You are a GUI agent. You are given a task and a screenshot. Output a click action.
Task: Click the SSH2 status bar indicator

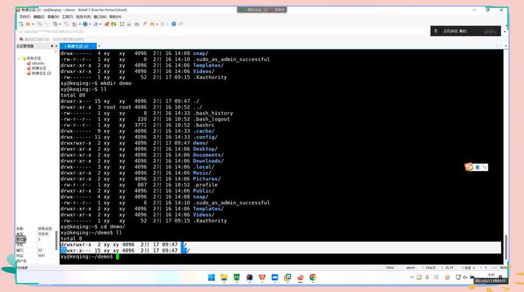coord(390,268)
